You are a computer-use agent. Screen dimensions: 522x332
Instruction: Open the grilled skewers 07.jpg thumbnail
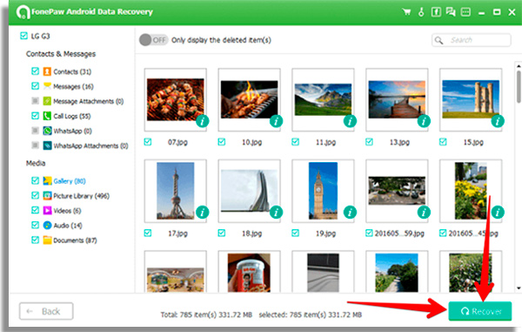point(176,99)
